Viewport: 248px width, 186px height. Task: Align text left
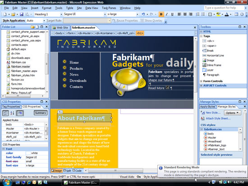click(x=179, y=14)
